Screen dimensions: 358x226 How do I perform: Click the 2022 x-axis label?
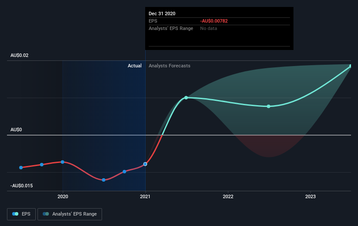pyautogui.click(x=228, y=196)
